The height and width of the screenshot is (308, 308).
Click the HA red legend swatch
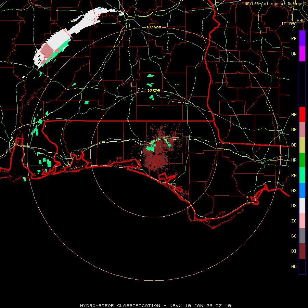(302, 114)
